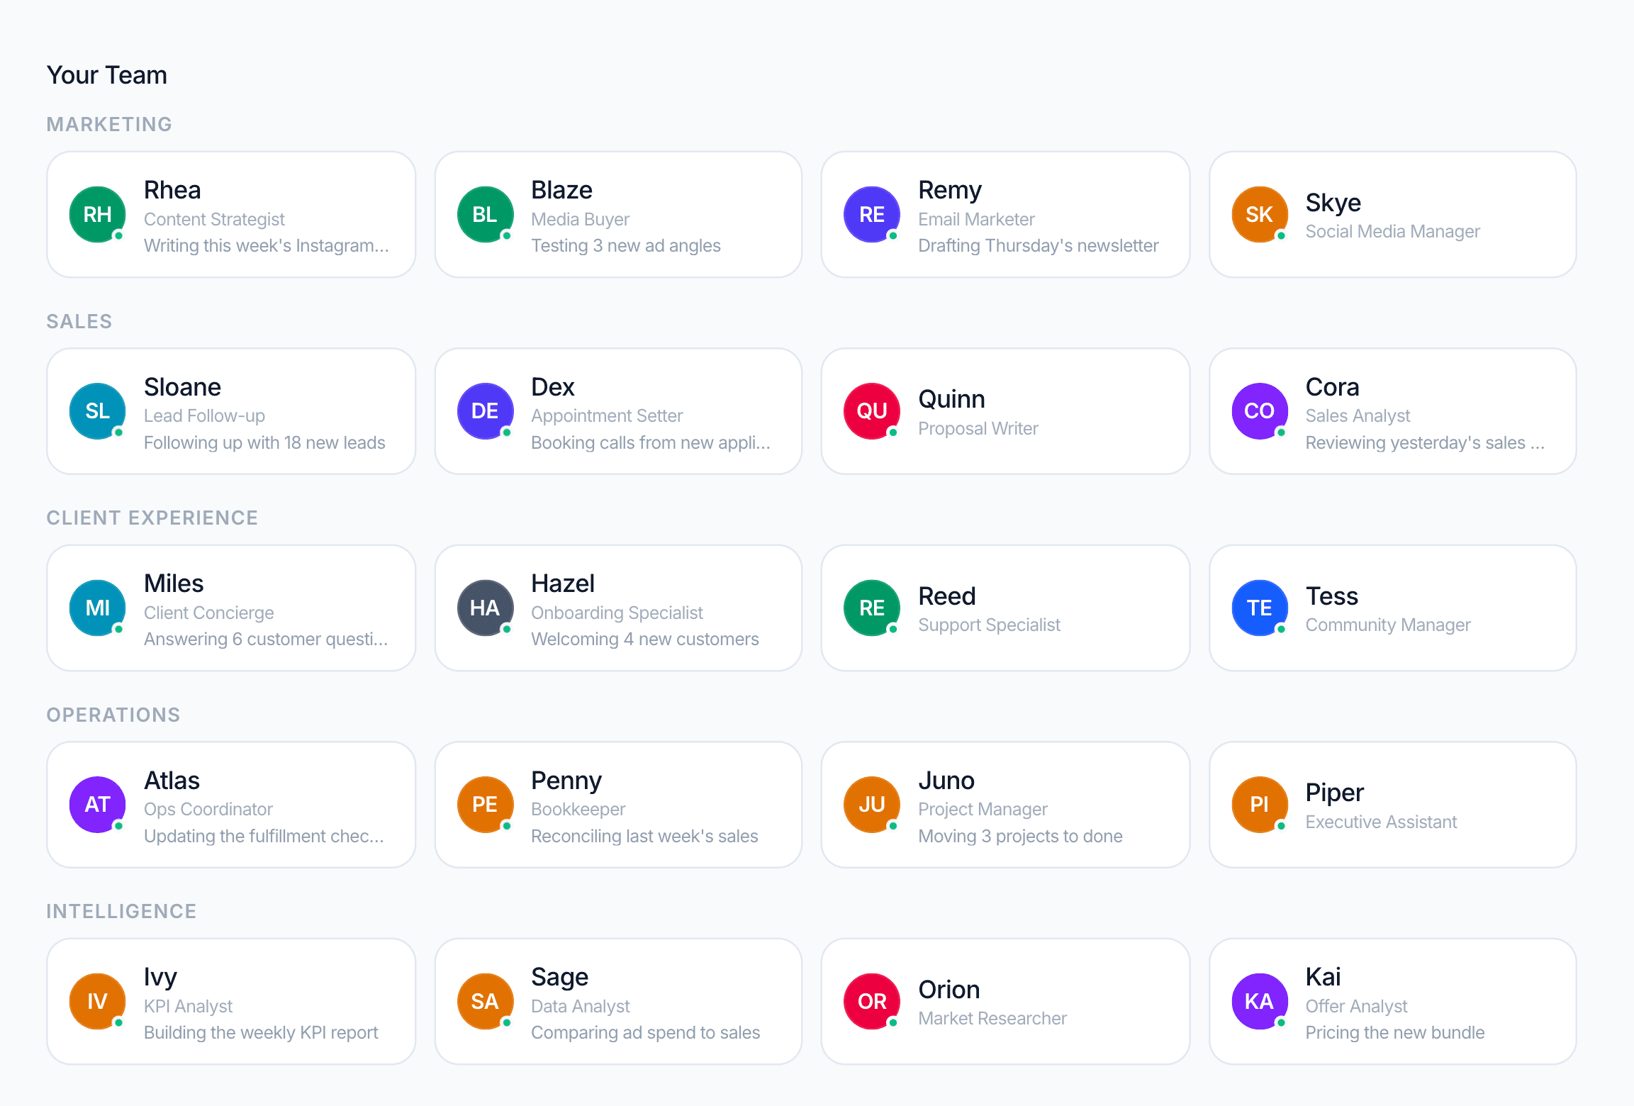Click Remy's purple RE avatar
Image resolution: width=1634 pixels, height=1106 pixels.
pos(872,214)
